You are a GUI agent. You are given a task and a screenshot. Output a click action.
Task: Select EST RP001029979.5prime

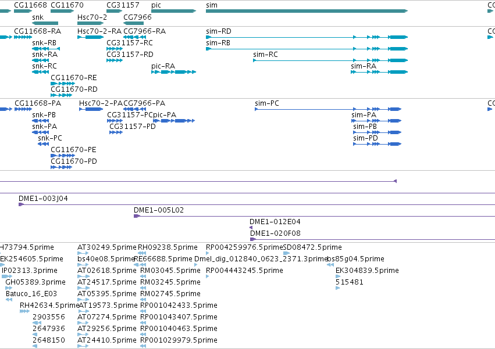coord(143,346)
